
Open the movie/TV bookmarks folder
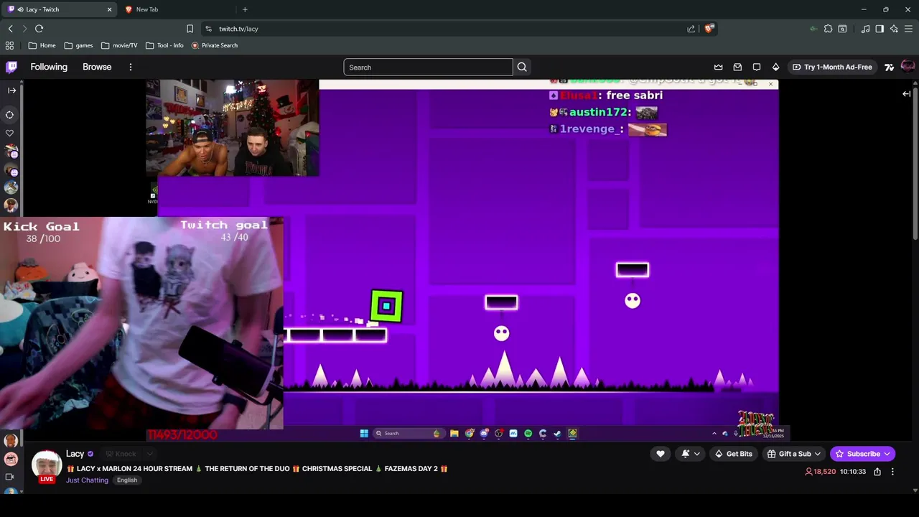[119, 45]
